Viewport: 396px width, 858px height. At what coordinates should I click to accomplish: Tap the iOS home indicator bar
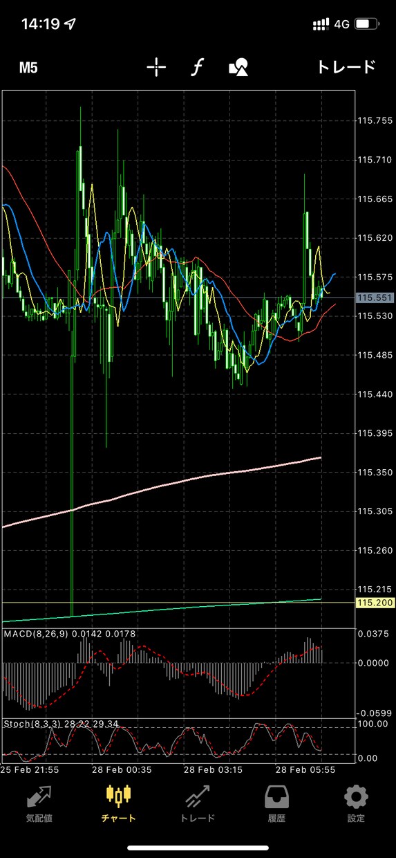point(198,848)
